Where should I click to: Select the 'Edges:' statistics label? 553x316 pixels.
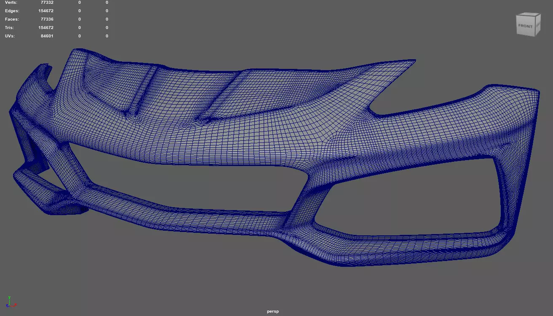tap(12, 11)
